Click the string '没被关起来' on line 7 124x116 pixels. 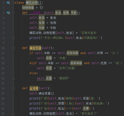89,33
